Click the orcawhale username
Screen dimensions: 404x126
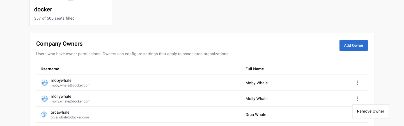[x=60, y=113]
